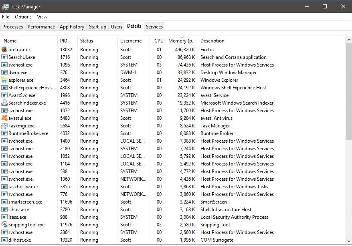This screenshot has height=246, width=352.
Task: Click the firefox.exe process icon
Action: [4, 49]
